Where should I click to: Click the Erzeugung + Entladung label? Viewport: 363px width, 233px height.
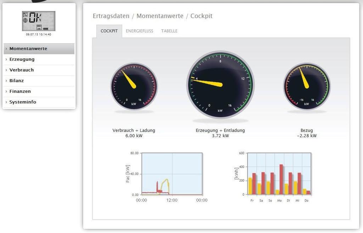tap(220, 131)
